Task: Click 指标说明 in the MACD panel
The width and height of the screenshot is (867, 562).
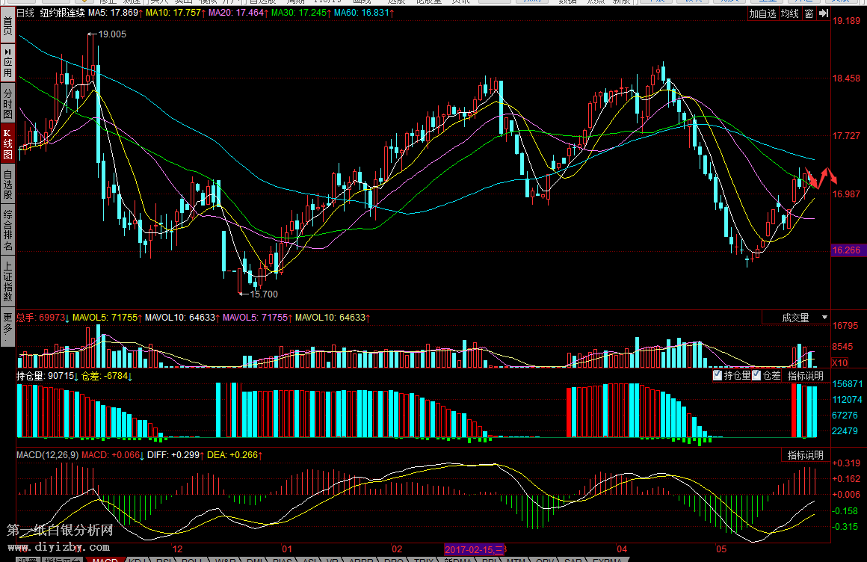Action: click(x=805, y=455)
